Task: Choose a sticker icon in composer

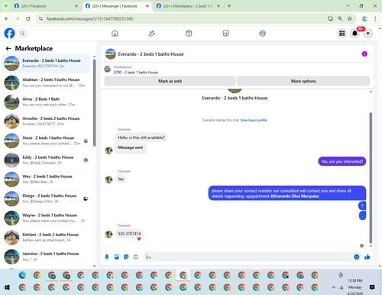Action: point(126,257)
